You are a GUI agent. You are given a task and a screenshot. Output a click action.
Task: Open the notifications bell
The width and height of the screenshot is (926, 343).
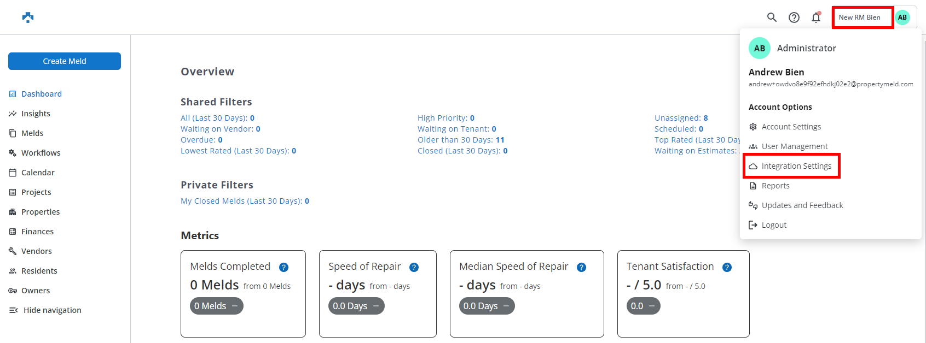point(816,17)
